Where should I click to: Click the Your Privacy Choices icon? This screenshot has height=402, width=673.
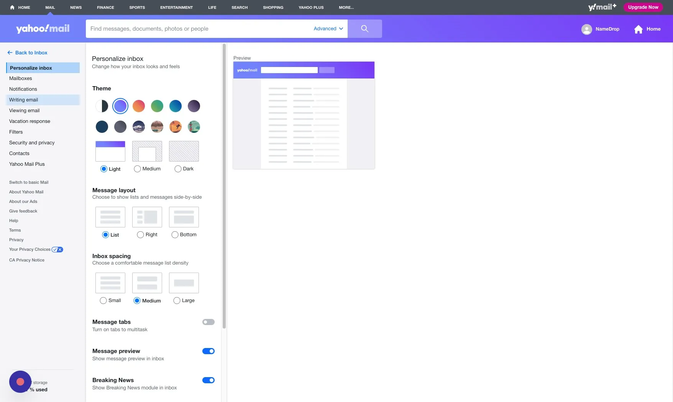tap(57, 250)
